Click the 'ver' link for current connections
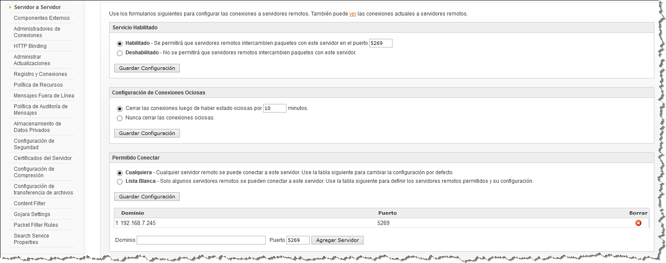 [352, 14]
